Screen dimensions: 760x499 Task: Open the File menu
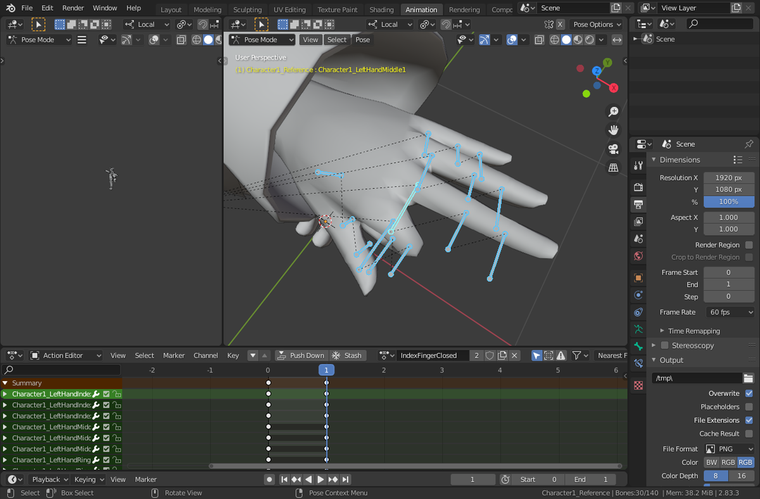tap(27, 8)
